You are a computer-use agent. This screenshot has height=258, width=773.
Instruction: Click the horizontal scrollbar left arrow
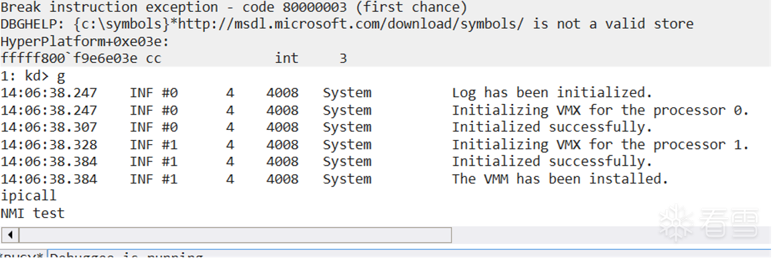coord(10,235)
